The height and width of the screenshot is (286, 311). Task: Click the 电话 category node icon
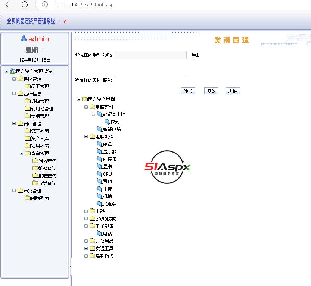click(x=99, y=233)
